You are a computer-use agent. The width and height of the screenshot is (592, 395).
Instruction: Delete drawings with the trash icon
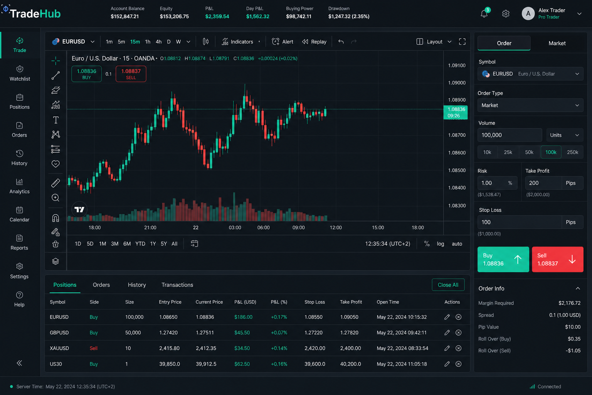pos(55,244)
